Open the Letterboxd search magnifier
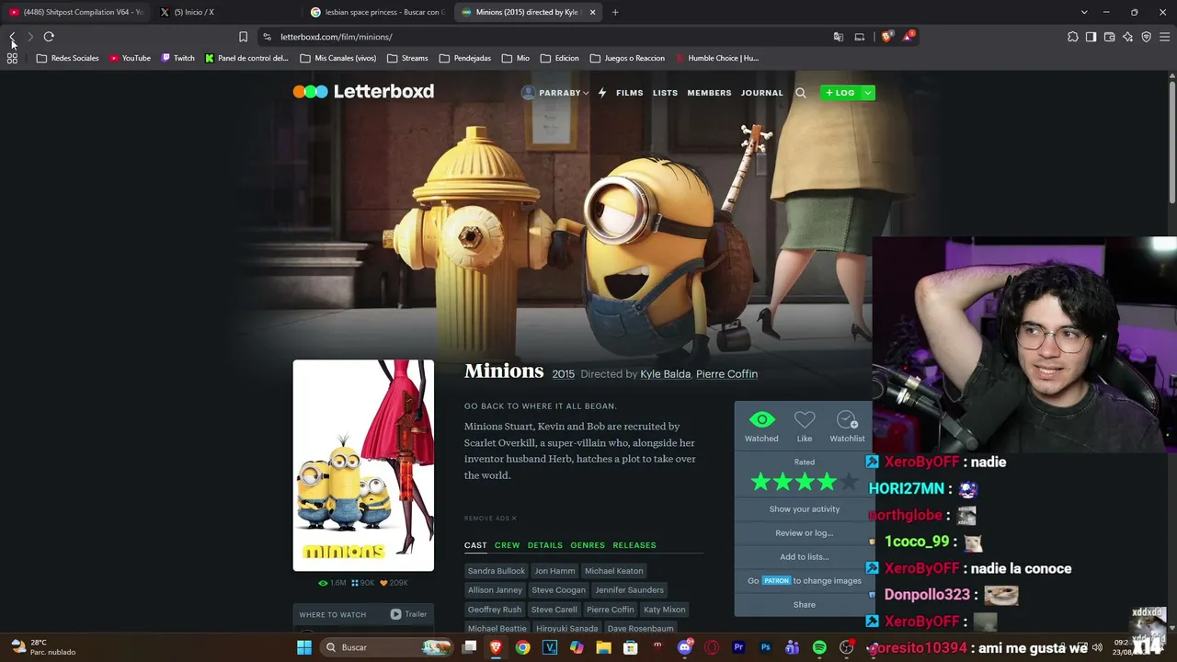1177x662 pixels. (x=801, y=93)
